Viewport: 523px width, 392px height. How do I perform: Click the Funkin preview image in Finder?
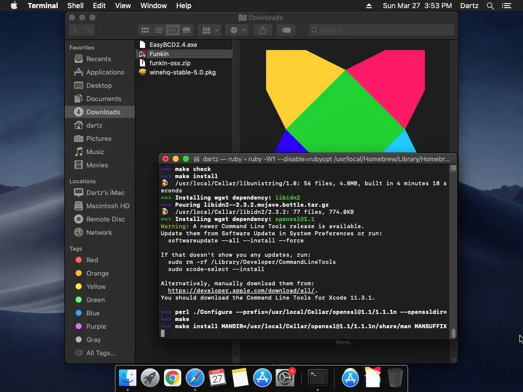[345, 102]
